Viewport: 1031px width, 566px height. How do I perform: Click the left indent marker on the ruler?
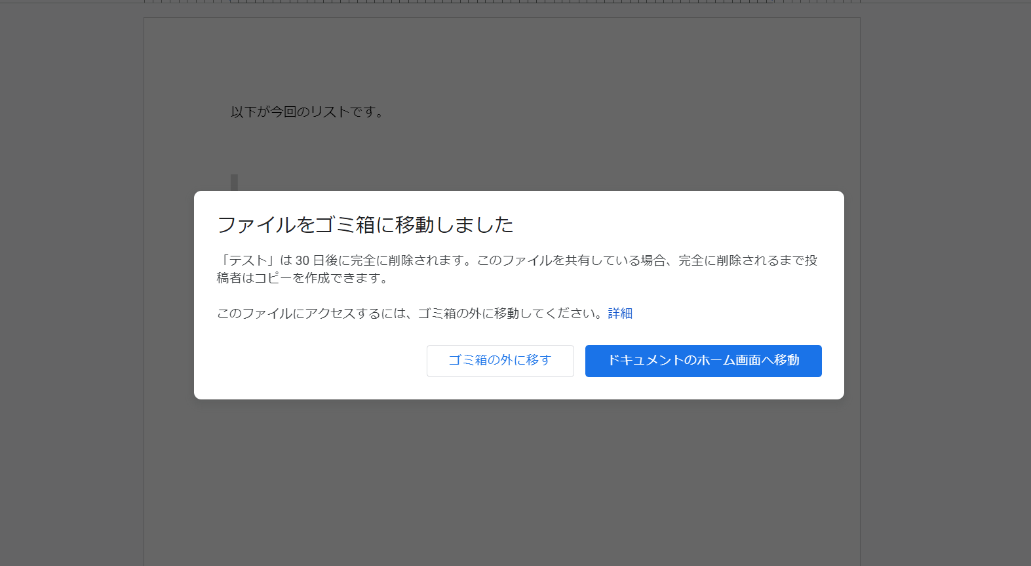pyautogui.click(x=231, y=2)
